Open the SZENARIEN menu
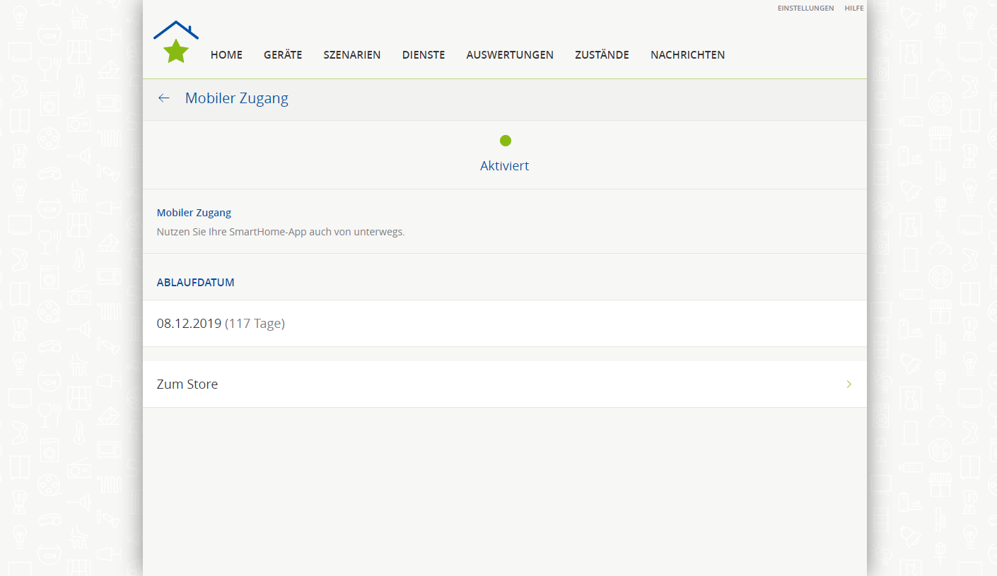 tap(352, 55)
